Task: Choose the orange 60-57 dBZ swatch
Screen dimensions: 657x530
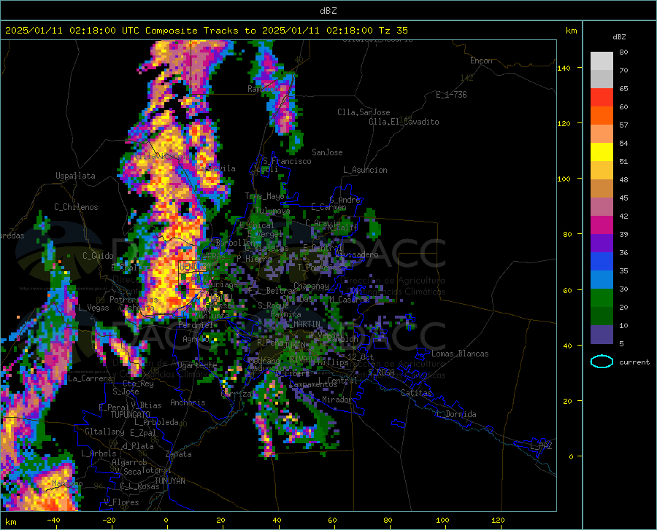Action: 602,116
